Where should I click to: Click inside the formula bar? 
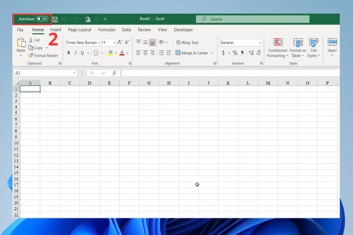(230, 73)
